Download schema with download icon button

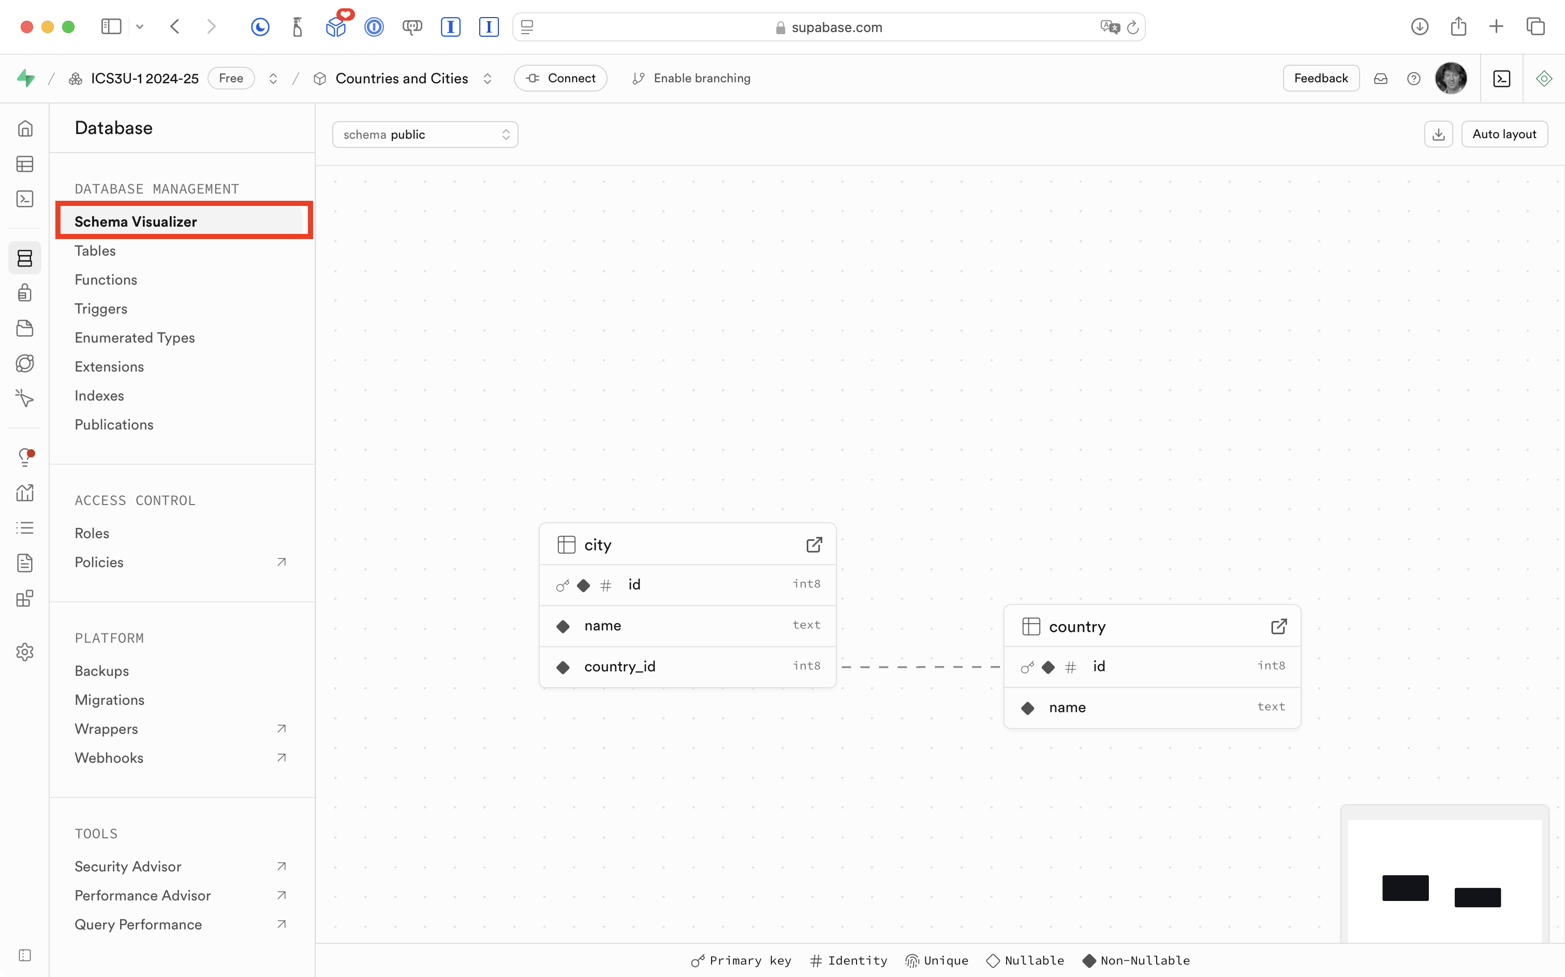pyautogui.click(x=1438, y=135)
